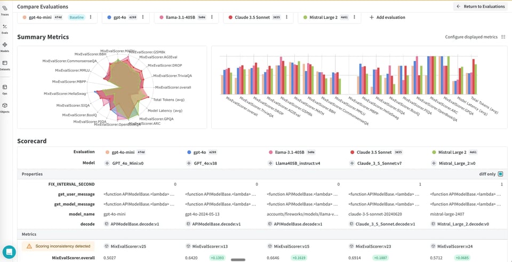The height and width of the screenshot is (262, 512).
Task: Click the horizontal scrollbar under the scorecard
Action: [238, 260]
